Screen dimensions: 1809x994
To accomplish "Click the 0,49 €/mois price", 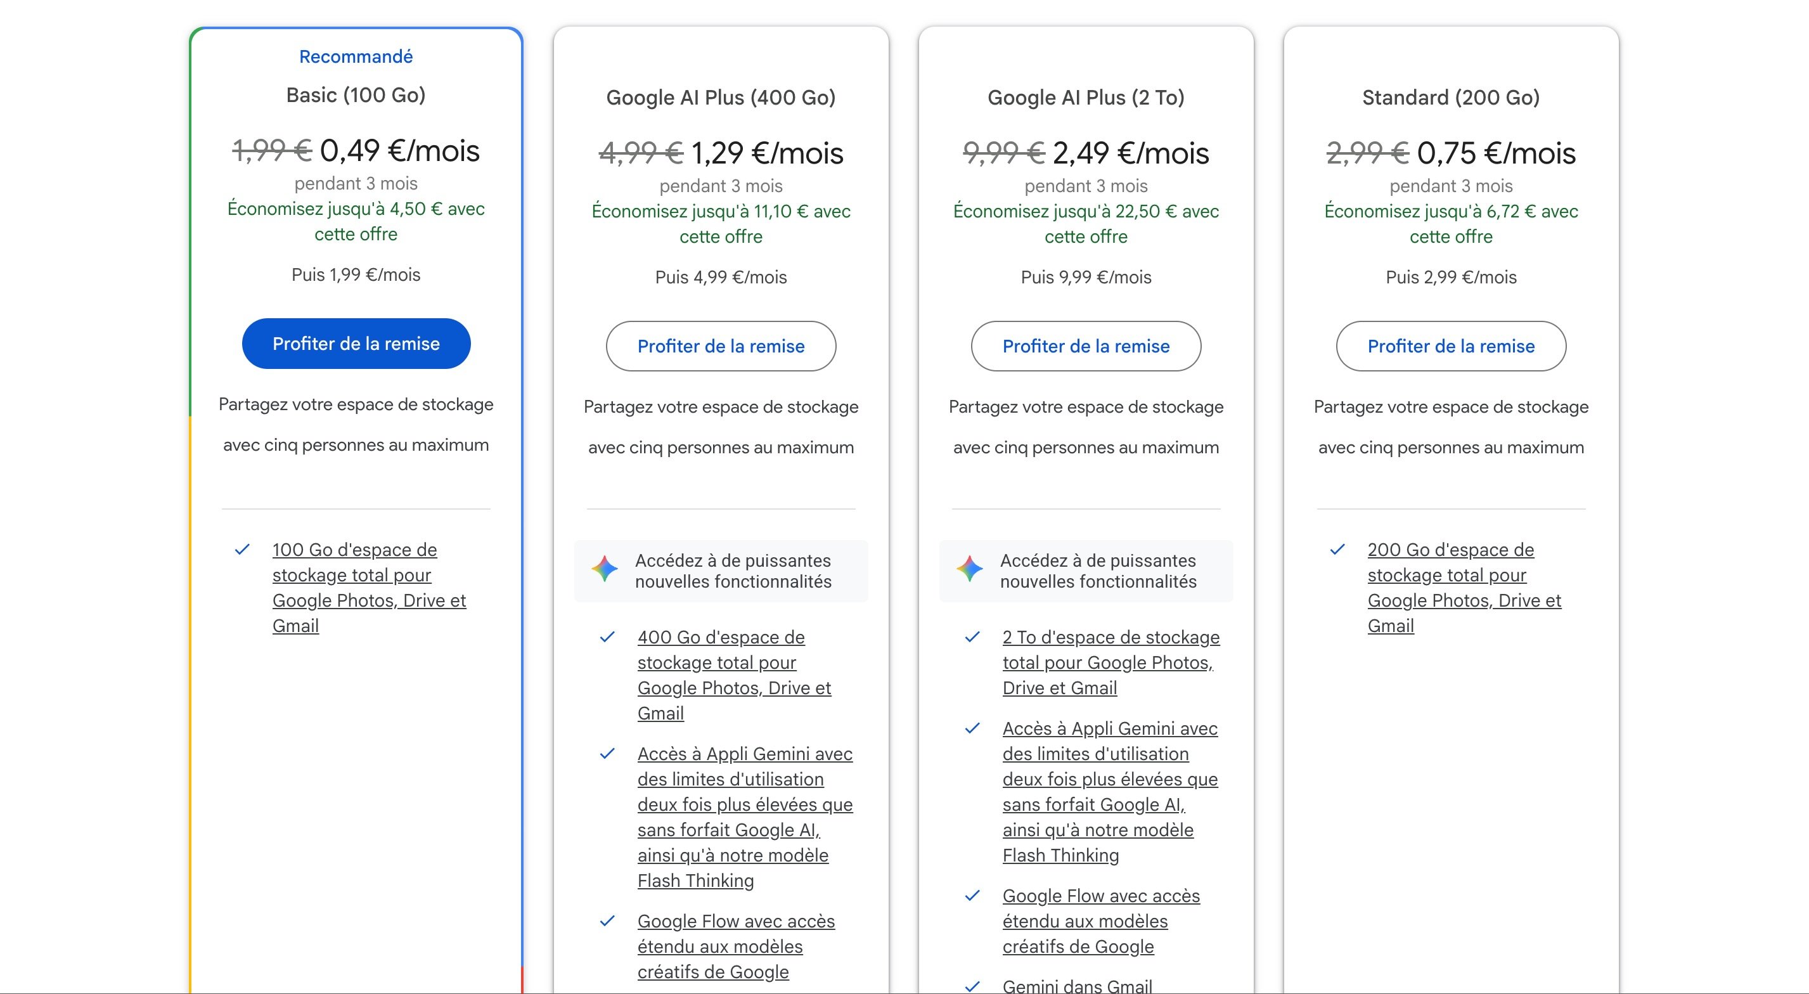I will click(x=401, y=150).
